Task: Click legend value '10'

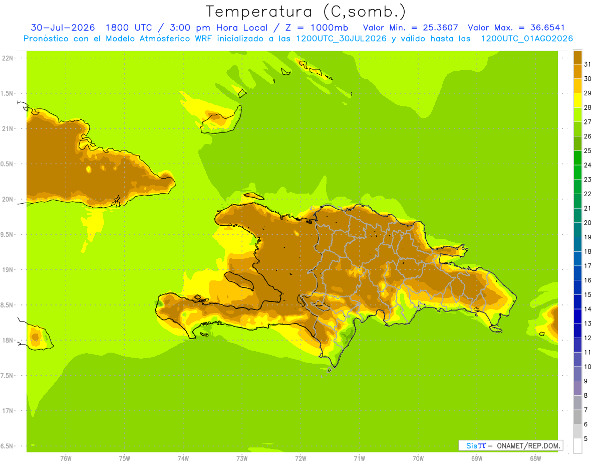Action: coord(588,367)
